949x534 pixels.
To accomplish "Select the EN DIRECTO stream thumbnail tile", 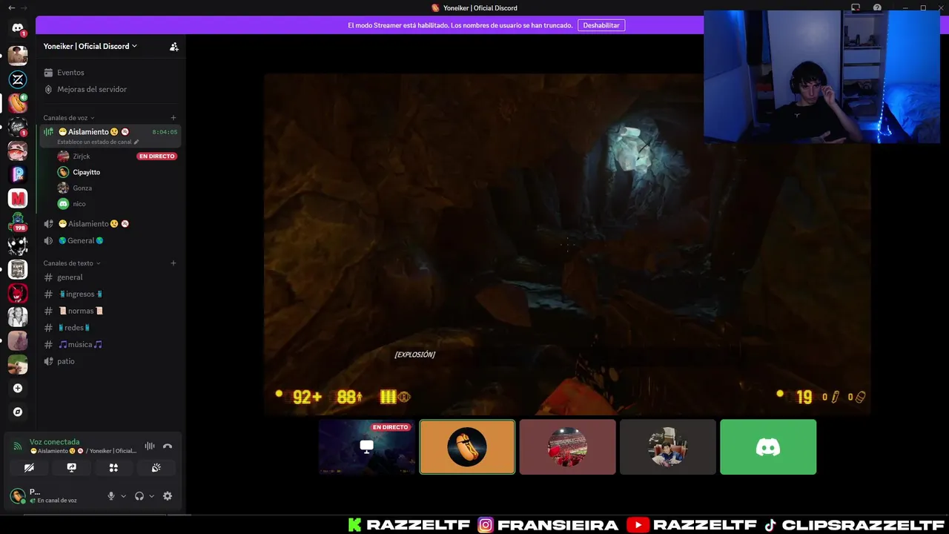I will 367,447.
